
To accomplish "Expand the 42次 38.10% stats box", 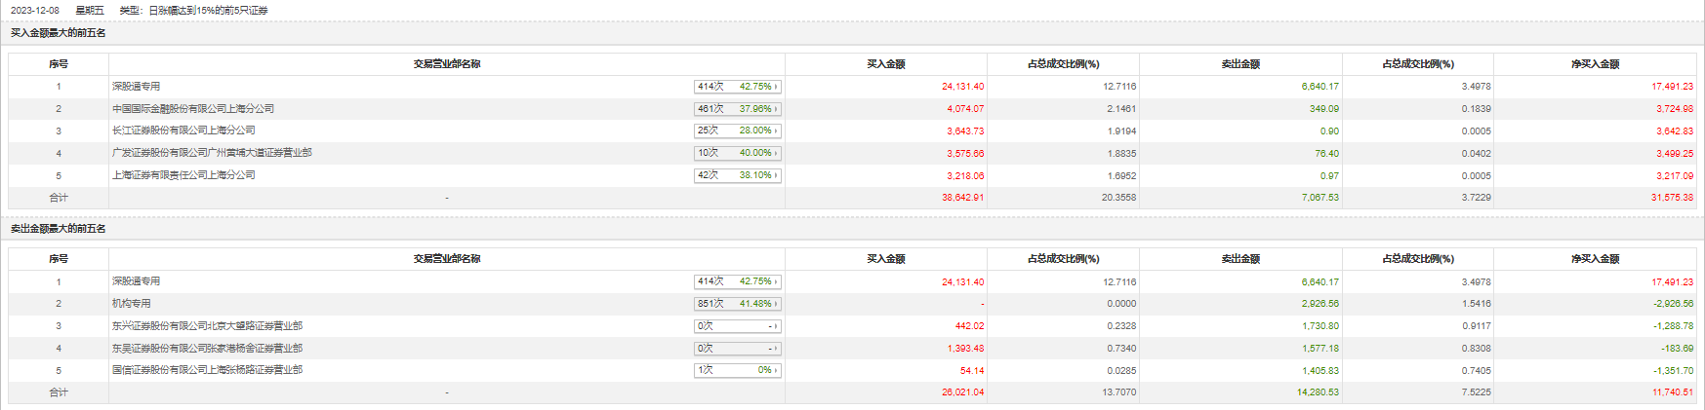I will coord(738,175).
